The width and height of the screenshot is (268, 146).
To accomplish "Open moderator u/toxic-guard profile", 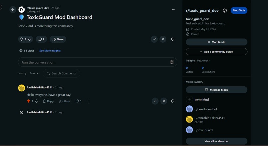I will pyautogui.click(x=203, y=130).
